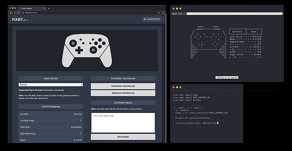Close the NXBT Webapp tab
Viewport: 292px width, 151px height.
tap(44, 8)
